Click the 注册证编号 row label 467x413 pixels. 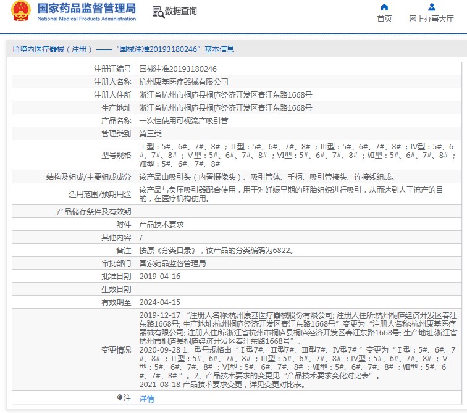(112, 69)
